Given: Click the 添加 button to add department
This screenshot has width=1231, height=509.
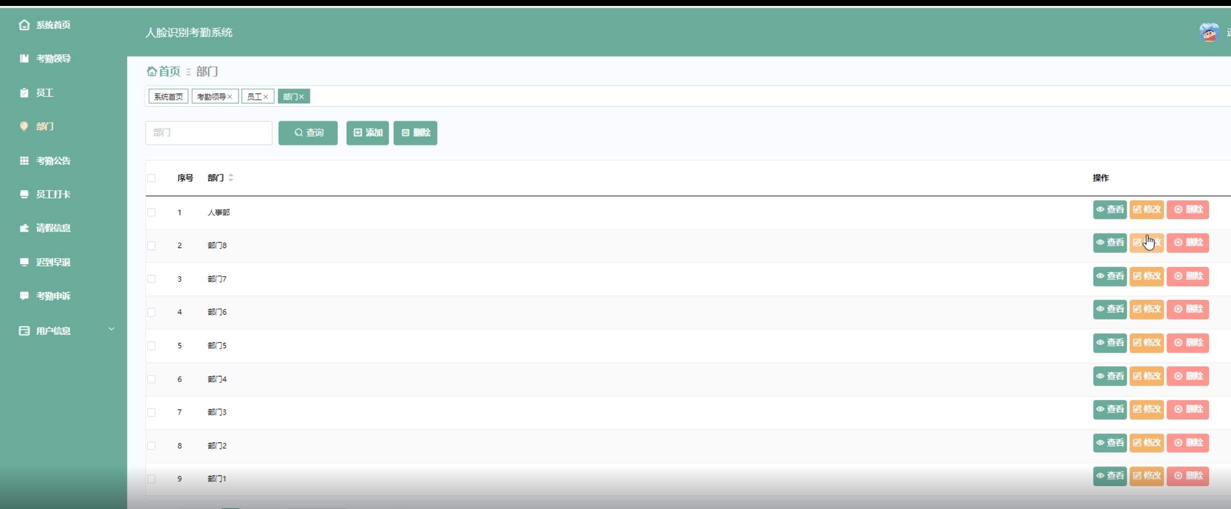Looking at the screenshot, I should point(367,133).
